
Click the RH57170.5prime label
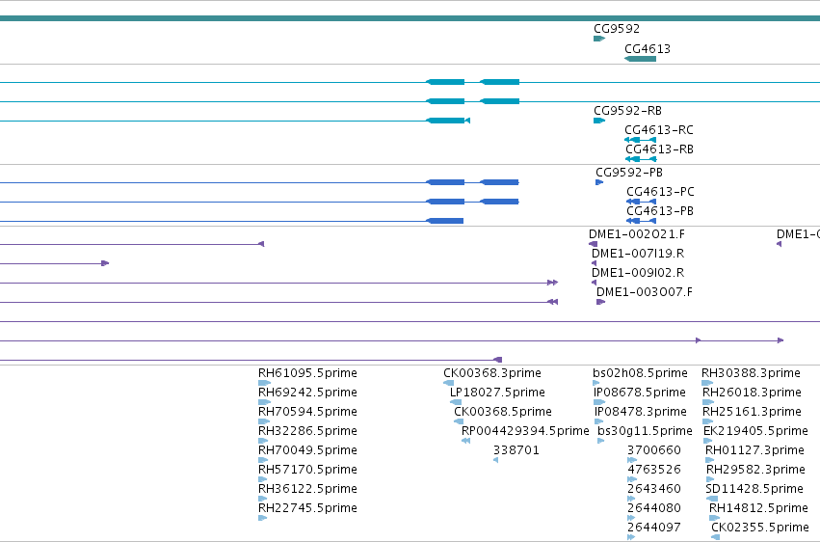coord(307,470)
